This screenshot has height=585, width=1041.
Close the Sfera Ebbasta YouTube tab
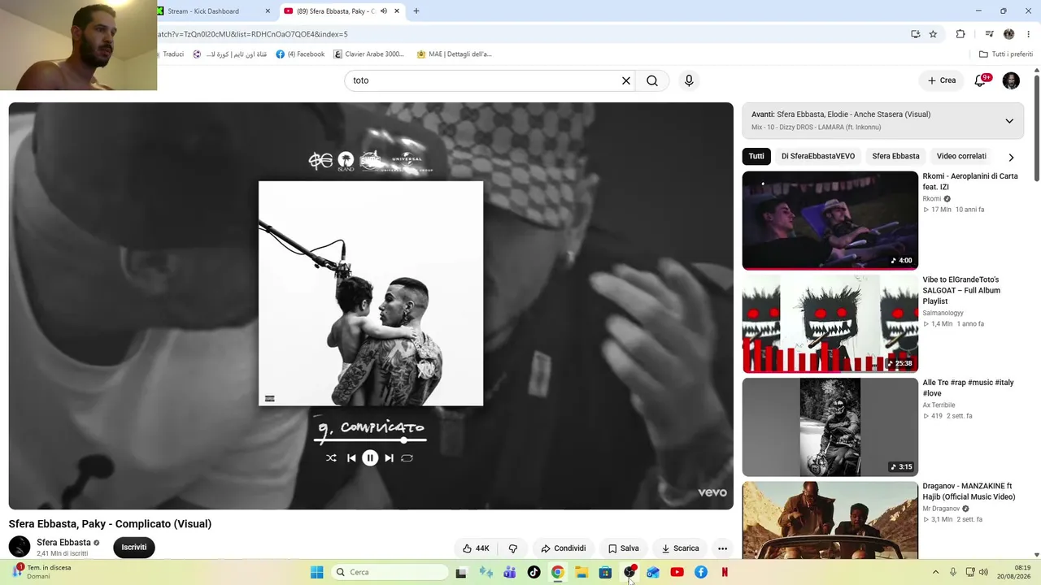click(x=397, y=11)
